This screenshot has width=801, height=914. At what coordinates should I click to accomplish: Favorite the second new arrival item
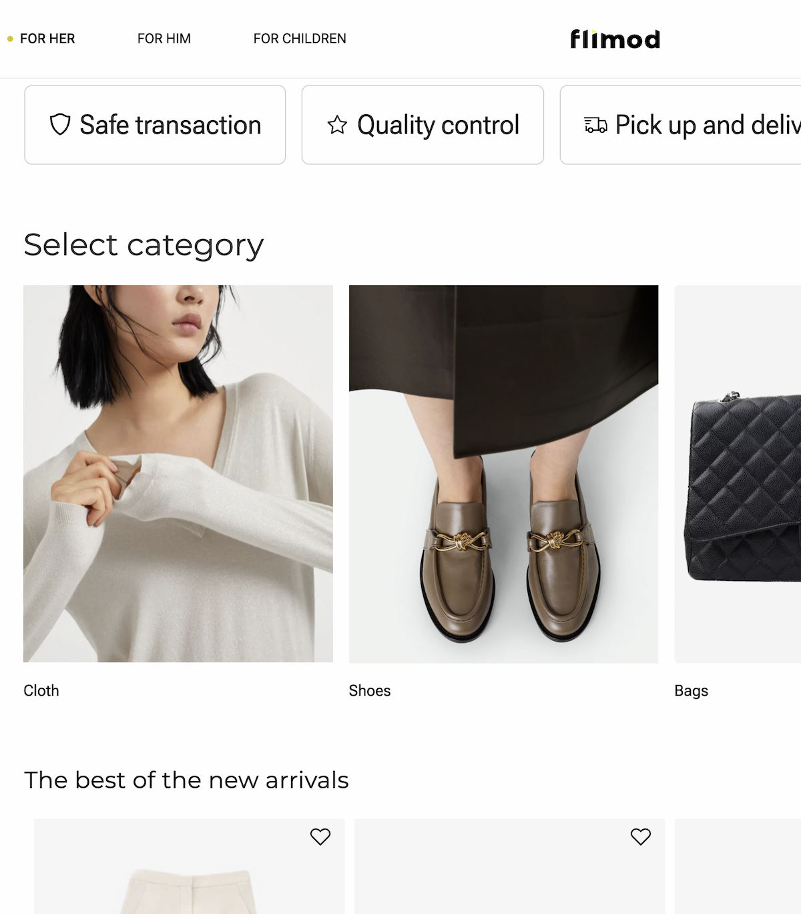click(x=641, y=837)
